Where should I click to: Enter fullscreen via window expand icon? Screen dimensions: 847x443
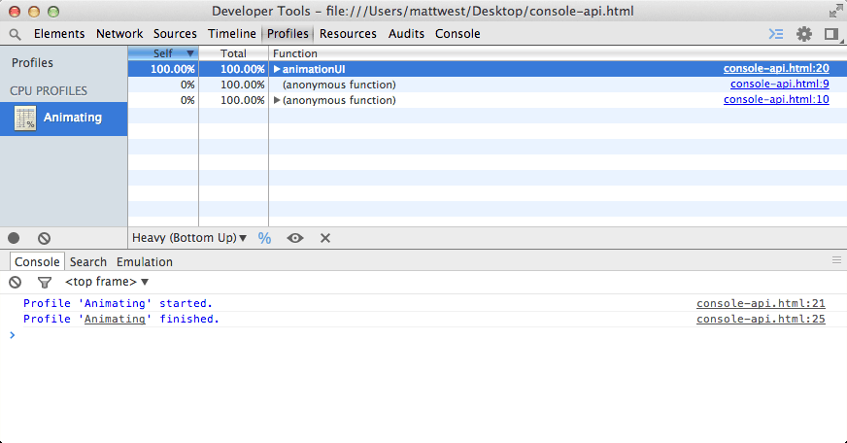835,11
